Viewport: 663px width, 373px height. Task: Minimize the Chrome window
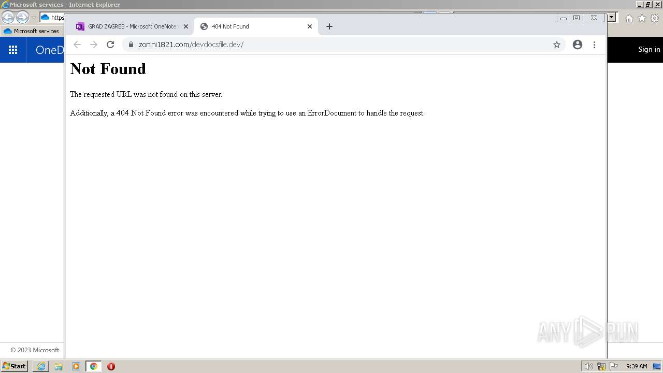click(564, 18)
